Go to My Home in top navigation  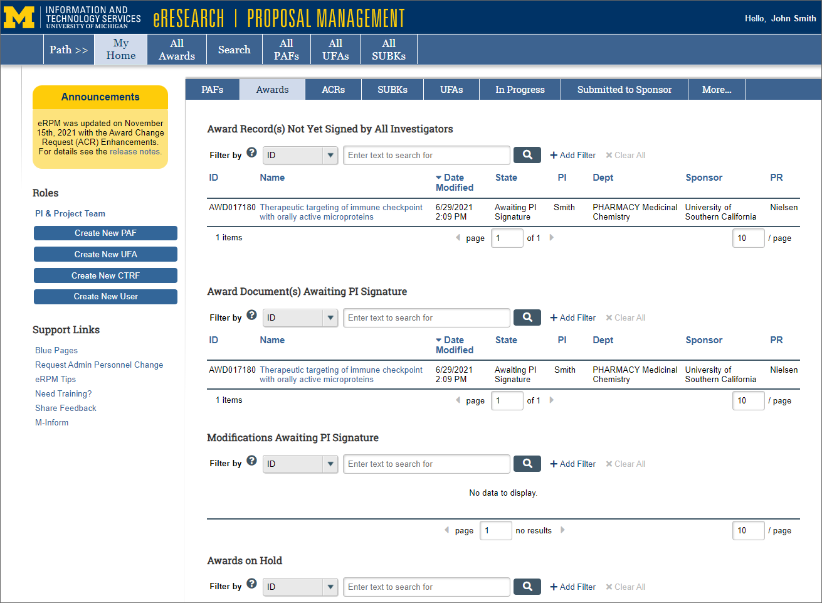[x=121, y=50]
